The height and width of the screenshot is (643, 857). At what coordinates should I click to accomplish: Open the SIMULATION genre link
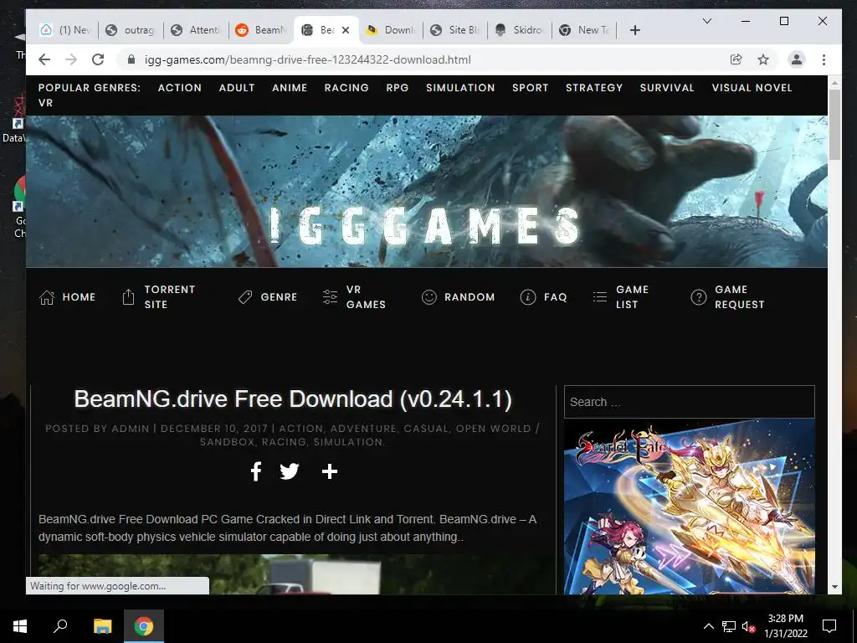[x=460, y=87]
